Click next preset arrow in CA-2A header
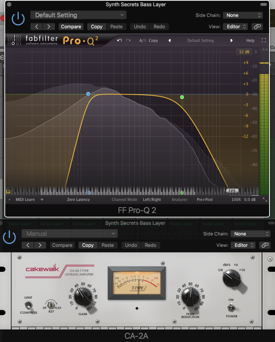The height and width of the screenshot is (342, 275). click(x=40, y=245)
